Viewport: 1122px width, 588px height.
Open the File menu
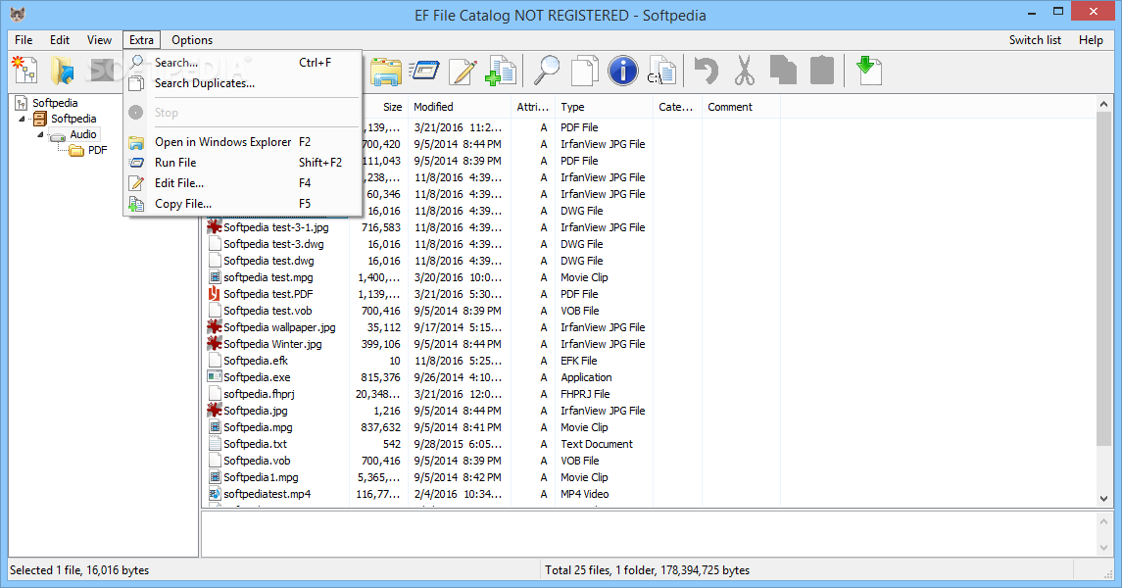[x=24, y=40]
